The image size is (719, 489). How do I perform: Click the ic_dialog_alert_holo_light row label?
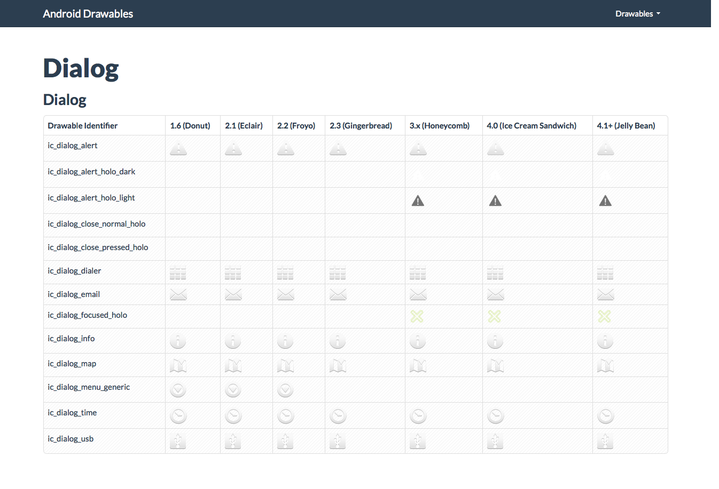tap(91, 198)
